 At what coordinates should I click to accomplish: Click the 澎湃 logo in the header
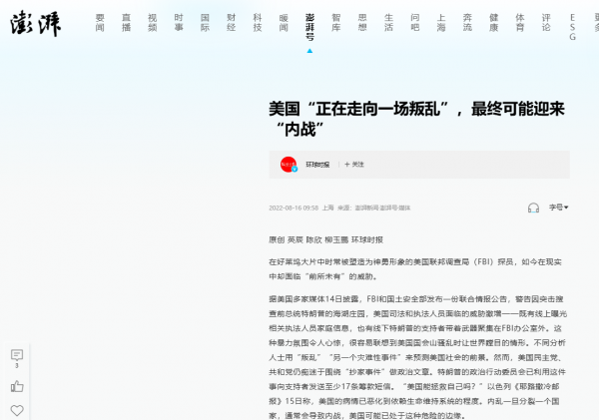[36, 24]
